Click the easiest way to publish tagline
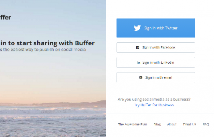 point(43,50)
